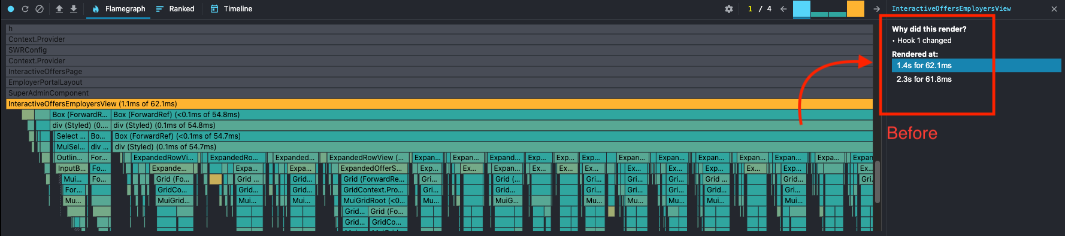Select truncated 'Box (ForwardR...' node
1065x236 pixels.
click(x=80, y=115)
